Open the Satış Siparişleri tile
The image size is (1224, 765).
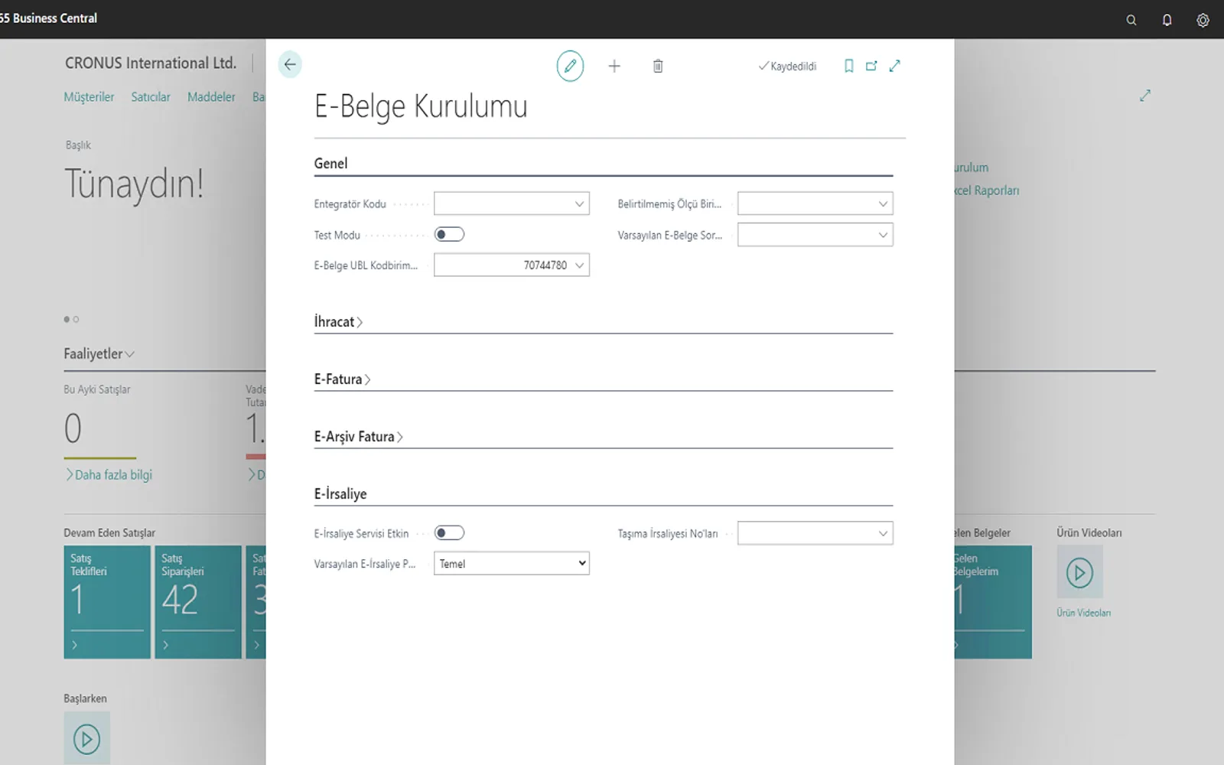(198, 602)
